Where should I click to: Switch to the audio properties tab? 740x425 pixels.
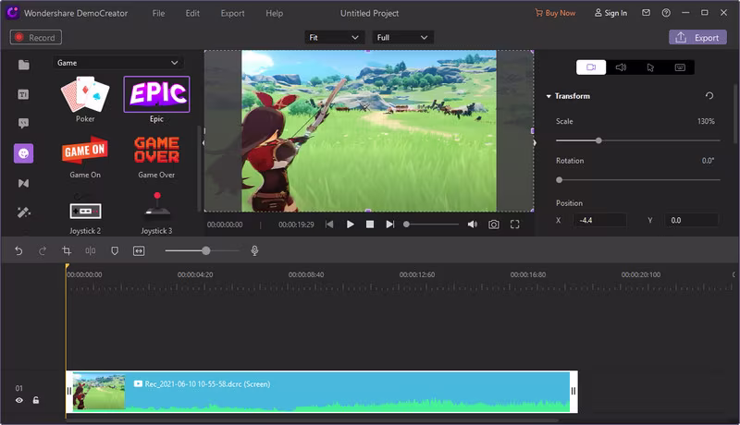(621, 67)
